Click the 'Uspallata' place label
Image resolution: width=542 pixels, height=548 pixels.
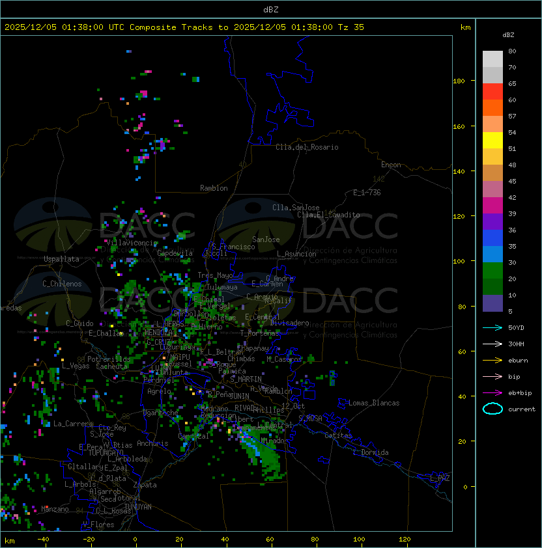pos(61,259)
